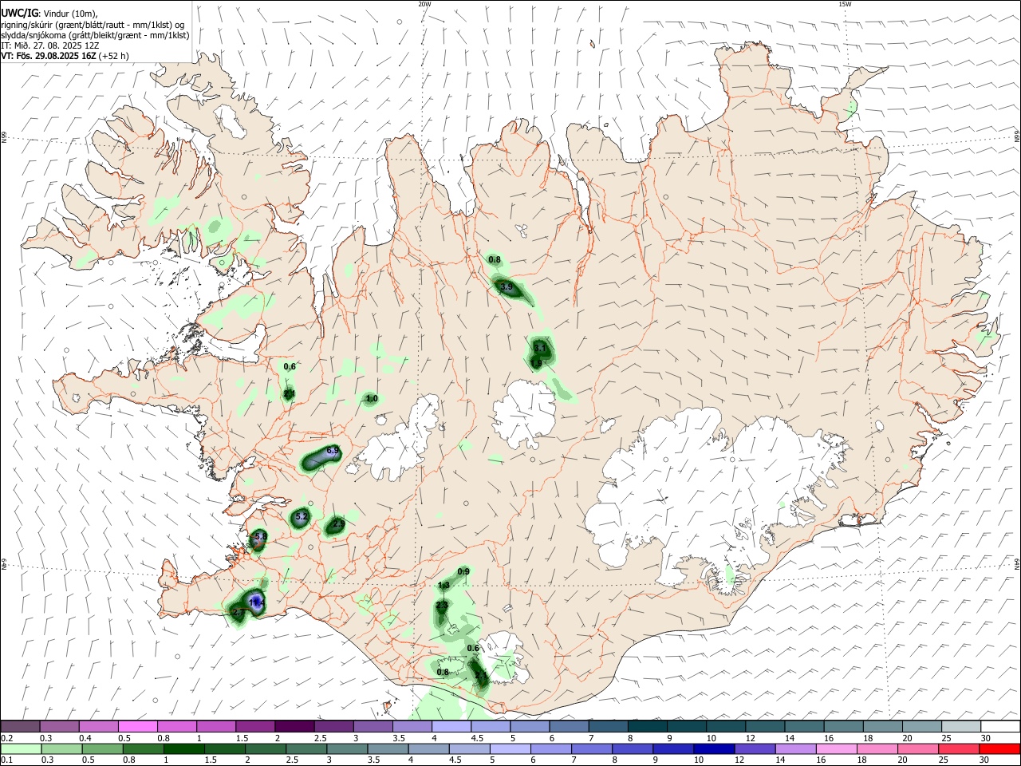
Task: Click the 'slydda/snjókoma' legend description line
Action: click(x=95, y=35)
